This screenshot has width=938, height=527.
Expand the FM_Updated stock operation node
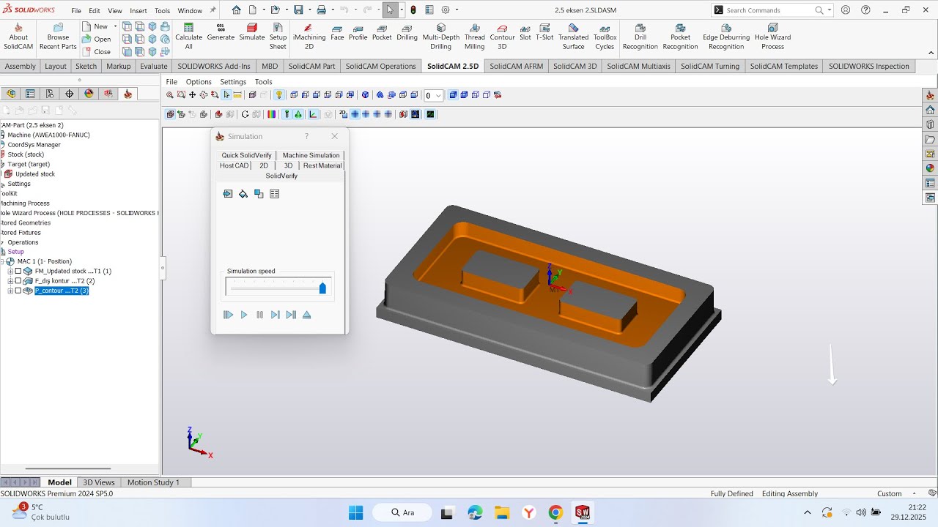tap(10, 272)
